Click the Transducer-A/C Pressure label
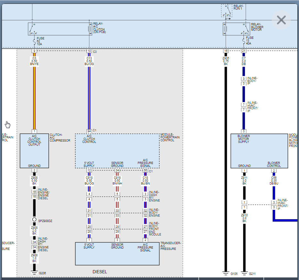 [x=170, y=246]
